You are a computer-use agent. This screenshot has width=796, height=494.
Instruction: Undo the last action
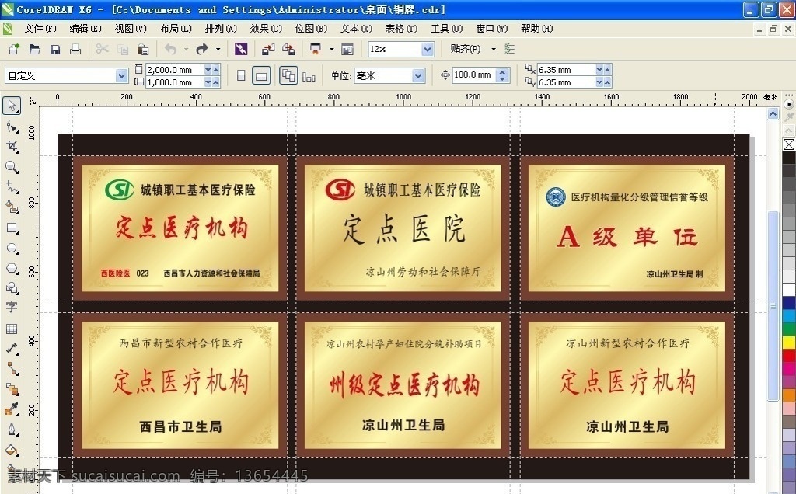pyautogui.click(x=170, y=49)
